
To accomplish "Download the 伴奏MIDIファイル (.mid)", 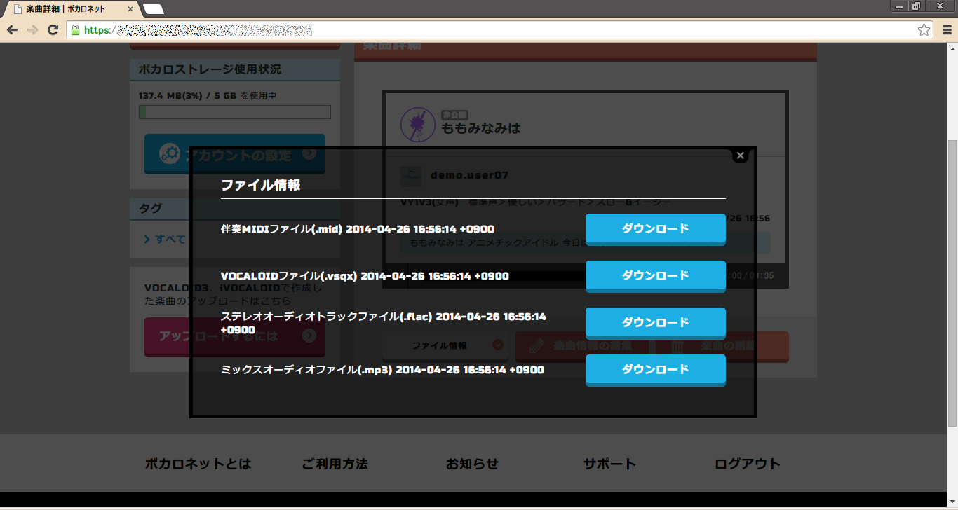I will tap(655, 229).
